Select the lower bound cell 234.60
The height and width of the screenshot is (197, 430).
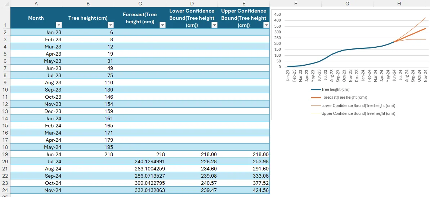tap(192, 169)
